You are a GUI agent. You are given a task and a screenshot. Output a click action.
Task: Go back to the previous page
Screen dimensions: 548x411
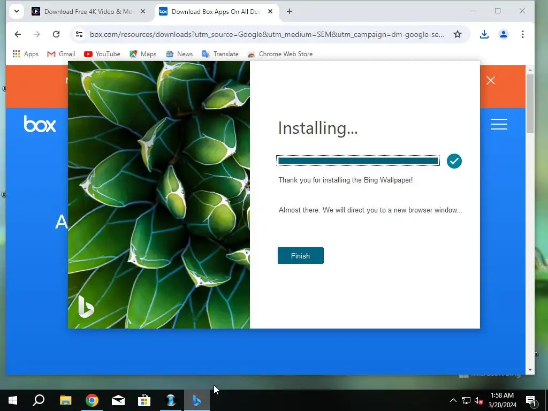tap(18, 34)
